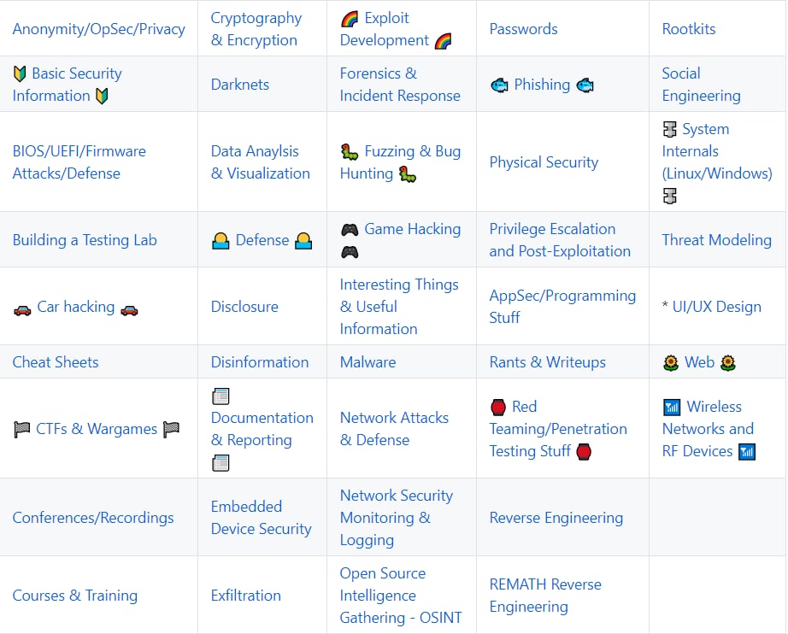Image resolution: width=788 pixels, height=634 pixels.
Task: Open the Malware link
Action: click(368, 362)
